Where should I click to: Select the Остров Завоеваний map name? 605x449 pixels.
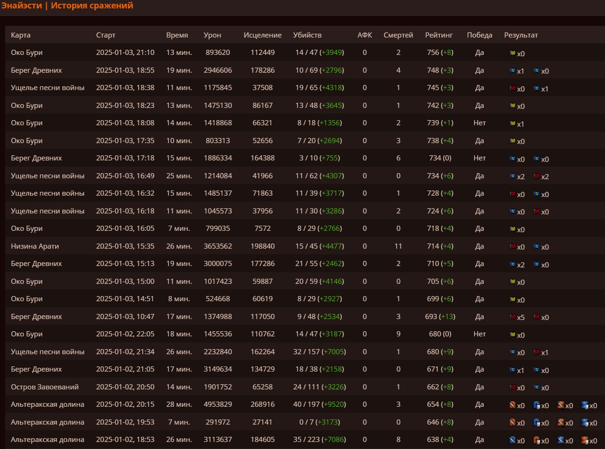click(45, 387)
